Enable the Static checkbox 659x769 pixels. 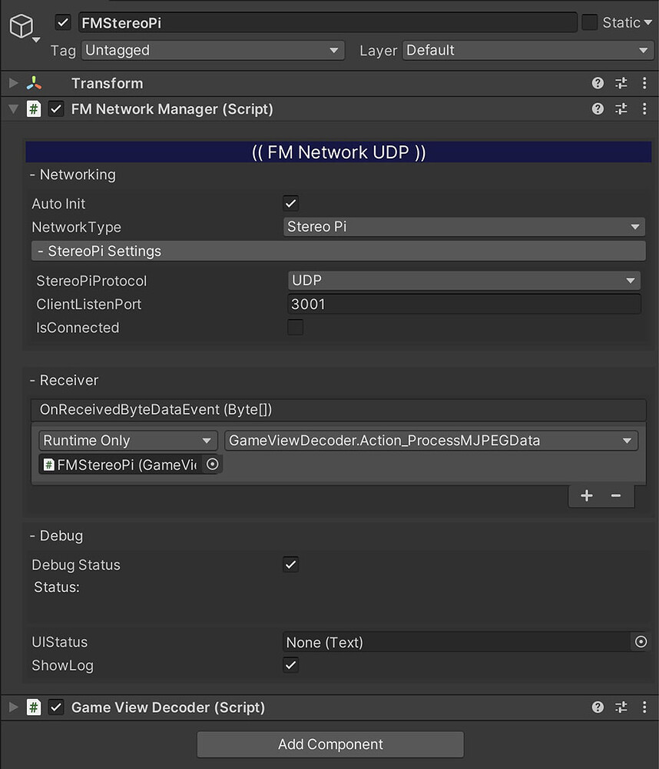click(x=589, y=22)
